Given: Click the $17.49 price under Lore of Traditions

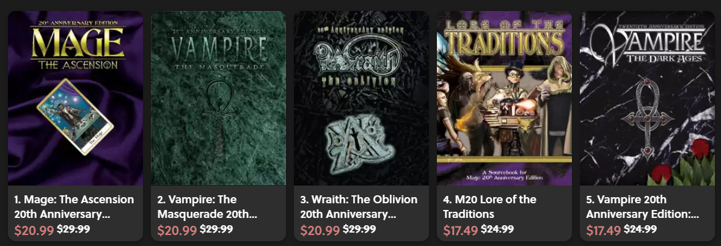Looking at the screenshot, I should click(x=461, y=230).
